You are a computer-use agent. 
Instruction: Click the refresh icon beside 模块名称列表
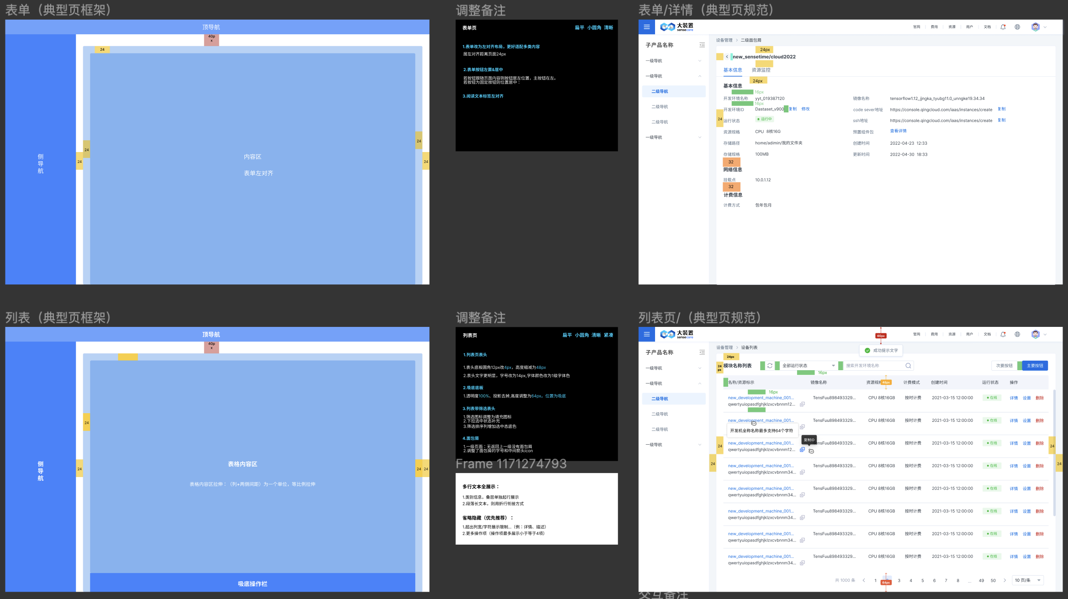pyautogui.click(x=770, y=366)
